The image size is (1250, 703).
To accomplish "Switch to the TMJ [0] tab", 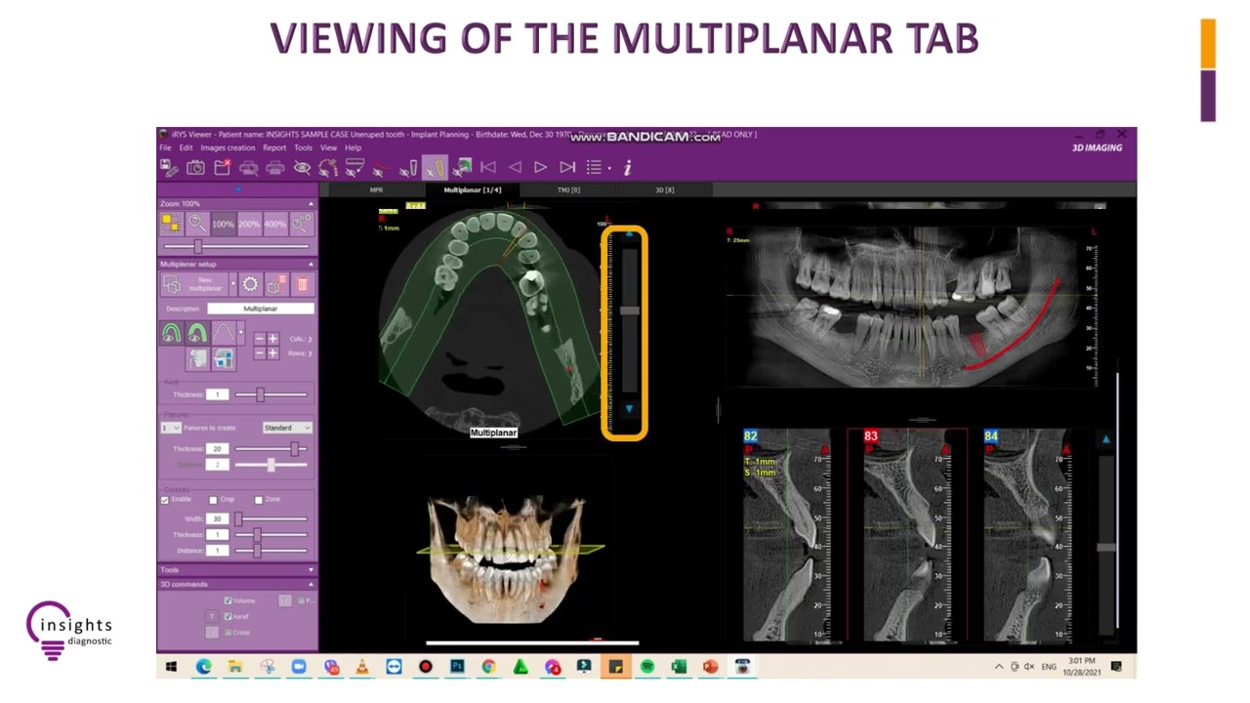I will 568,189.
